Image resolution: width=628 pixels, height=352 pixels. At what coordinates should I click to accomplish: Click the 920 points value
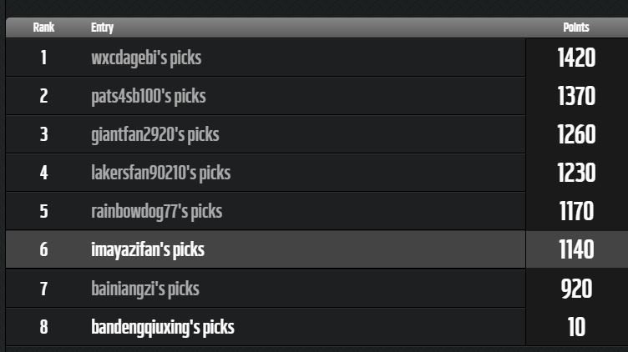tap(576, 289)
